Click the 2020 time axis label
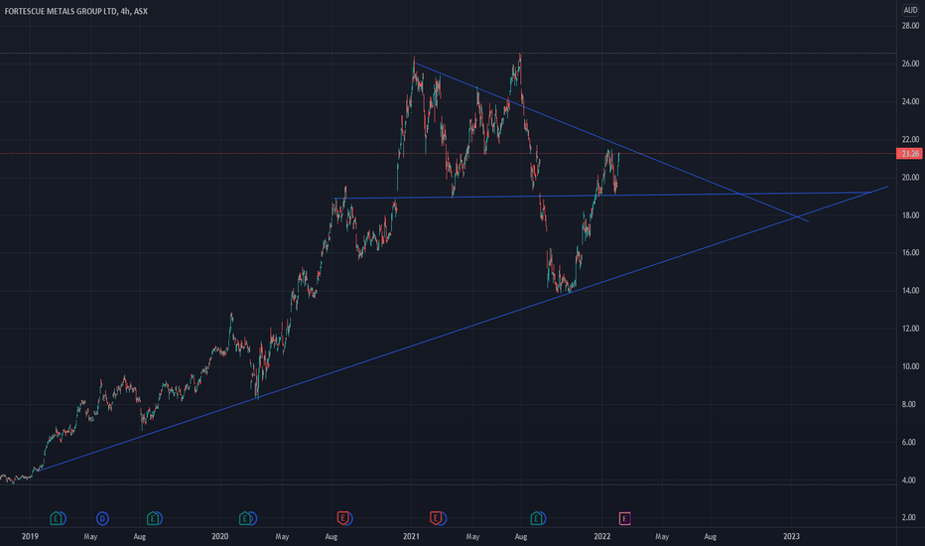The image size is (925, 546). click(x=220, y=536)
